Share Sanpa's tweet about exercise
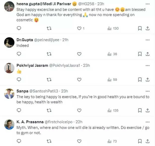 148,110
